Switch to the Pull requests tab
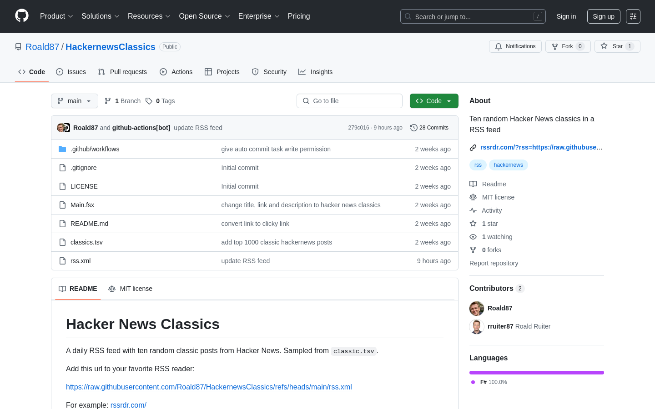The height and width of the screenshot is (409, 655). coord(122,72)
